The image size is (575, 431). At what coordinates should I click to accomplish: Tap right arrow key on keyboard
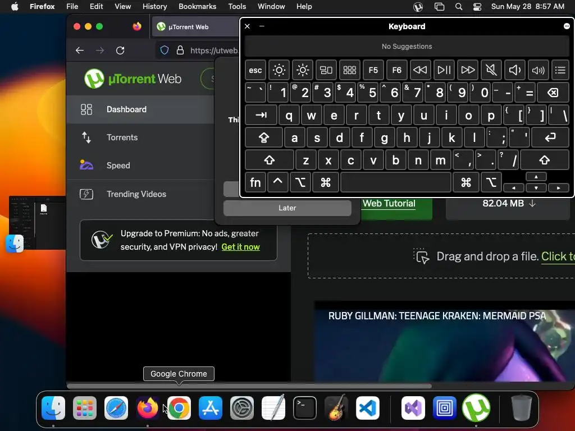pyautogui.click(x=559, y=187)
